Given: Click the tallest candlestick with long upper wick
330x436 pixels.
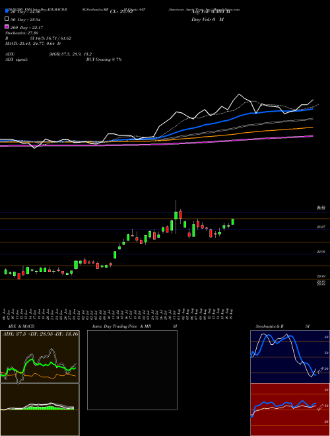Looking at the screenshot, I should point(176,217).
